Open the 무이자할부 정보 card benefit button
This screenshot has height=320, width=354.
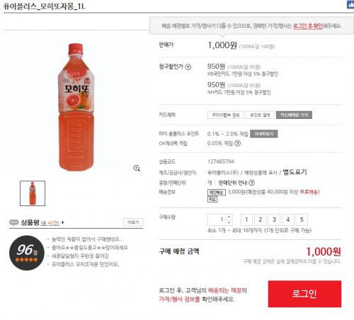click(226, 115)
